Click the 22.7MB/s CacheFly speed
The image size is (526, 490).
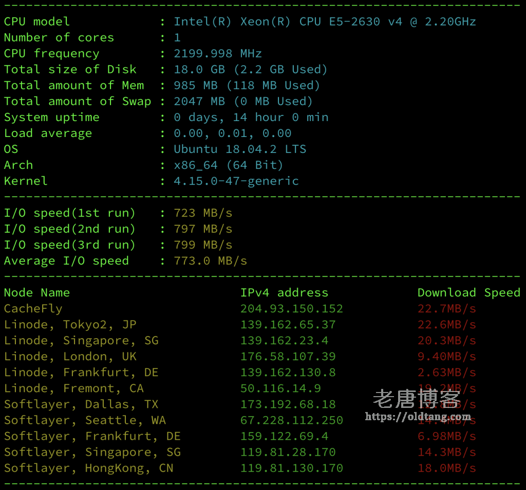tap(446, 309)
